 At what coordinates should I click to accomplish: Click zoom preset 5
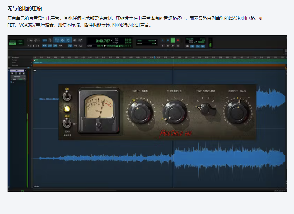39,46
